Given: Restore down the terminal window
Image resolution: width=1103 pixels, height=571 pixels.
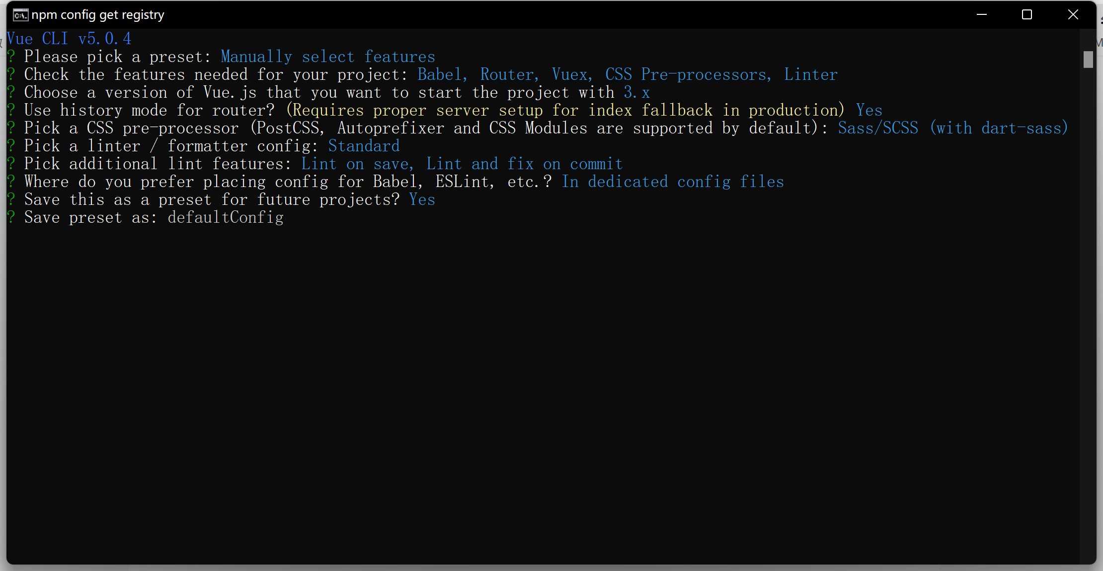Looking at the screenshot, I should pyautogui.click(x=1026, y=14).
